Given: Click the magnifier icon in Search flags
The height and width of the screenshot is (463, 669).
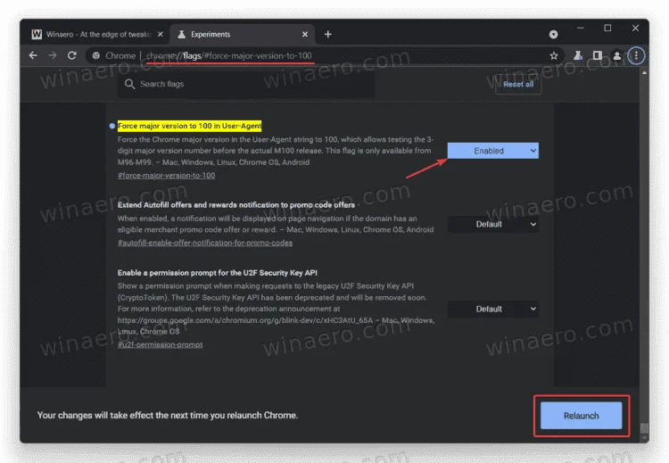Looking at the screenshot, I should pos(129,84).
